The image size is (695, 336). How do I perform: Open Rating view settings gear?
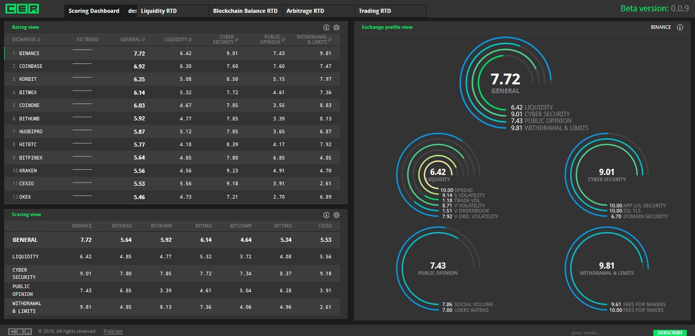[x=336, y=27]
